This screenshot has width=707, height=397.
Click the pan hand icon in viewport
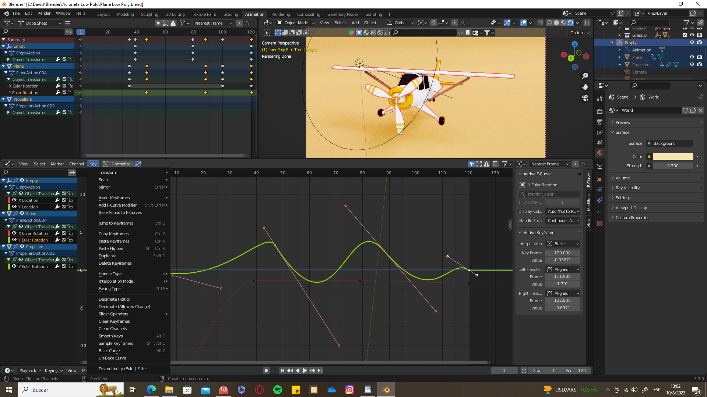click(x=585, y=87)
